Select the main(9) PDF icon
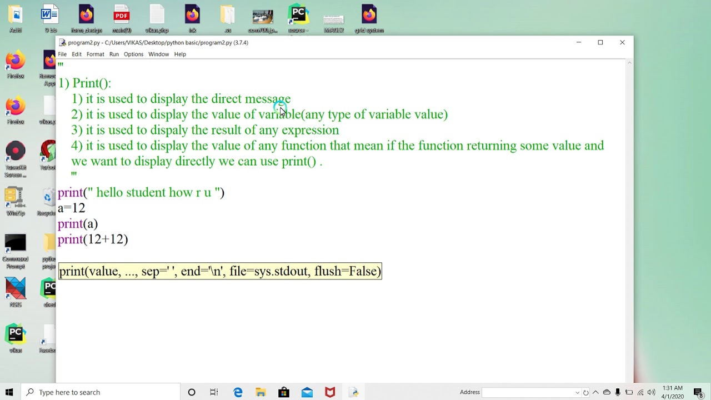711x400 pixels. coord(122,18)
